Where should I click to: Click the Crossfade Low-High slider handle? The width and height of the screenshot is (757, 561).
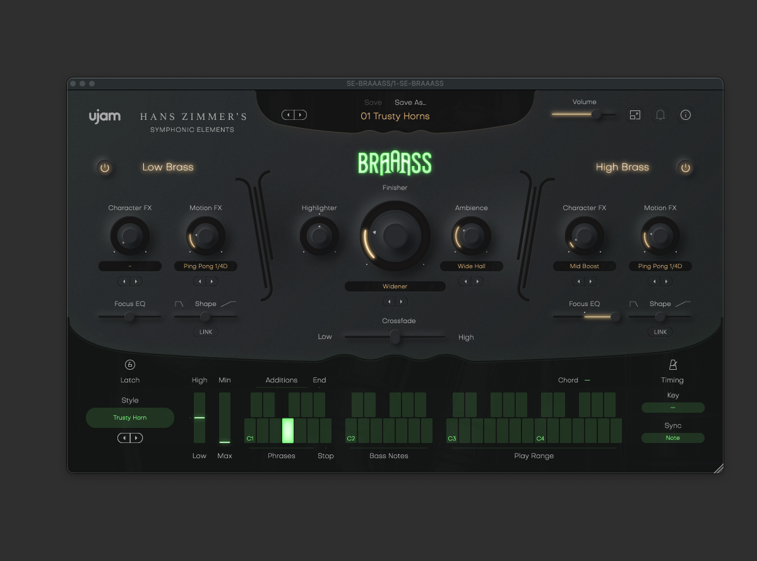point(395,337)
